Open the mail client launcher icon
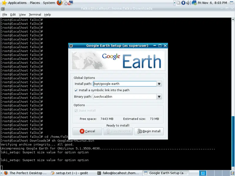Image resolution: width=235 pixels, height=176 pixels. coord(65,3)
